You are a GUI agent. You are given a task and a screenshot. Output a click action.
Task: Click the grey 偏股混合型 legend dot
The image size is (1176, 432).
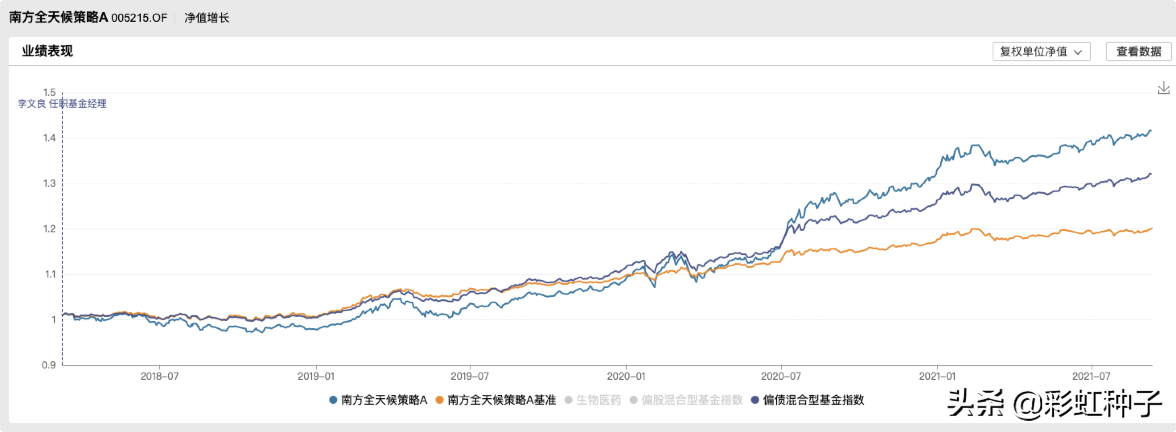(634, 400)
